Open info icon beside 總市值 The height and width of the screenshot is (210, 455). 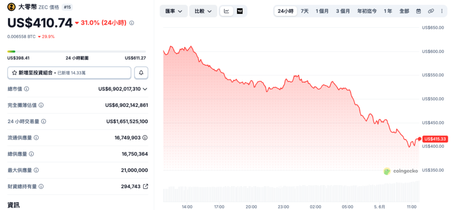26,89
